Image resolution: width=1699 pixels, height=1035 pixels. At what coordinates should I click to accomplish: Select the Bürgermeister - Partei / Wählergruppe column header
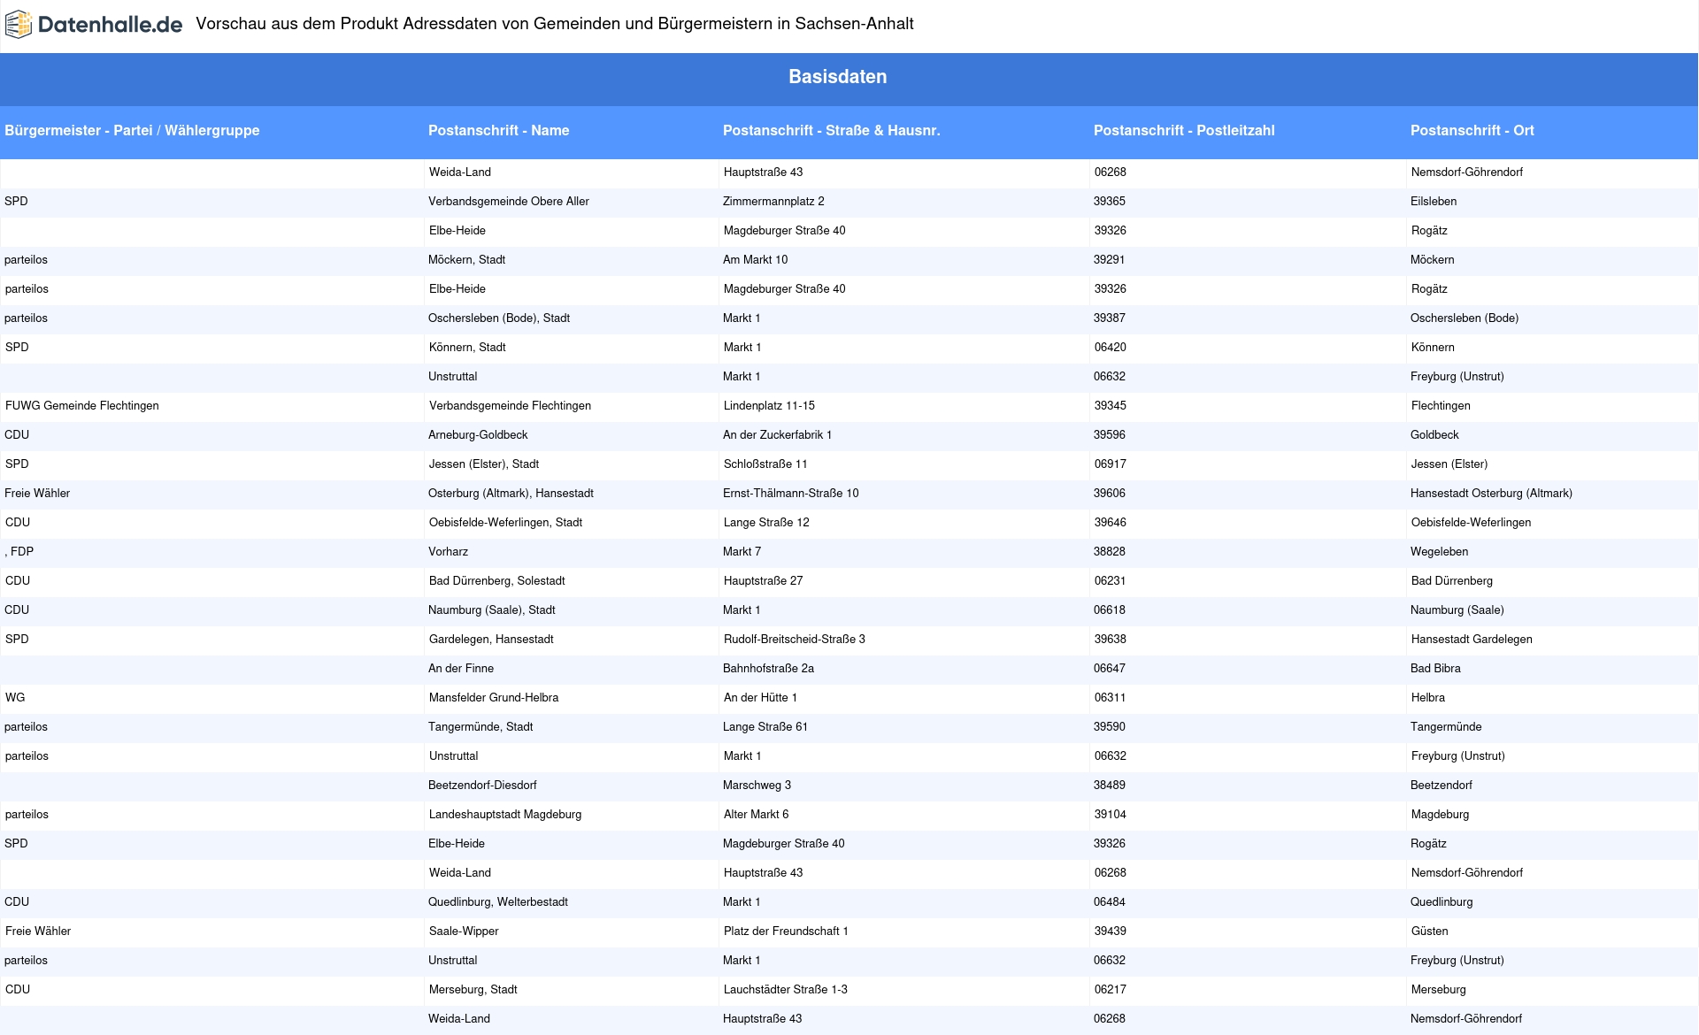pos(132,131)
